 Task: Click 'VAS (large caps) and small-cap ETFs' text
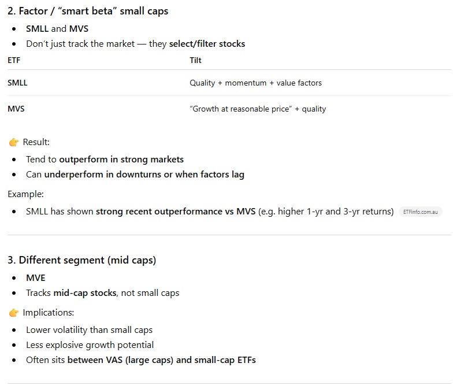[161, 360]
